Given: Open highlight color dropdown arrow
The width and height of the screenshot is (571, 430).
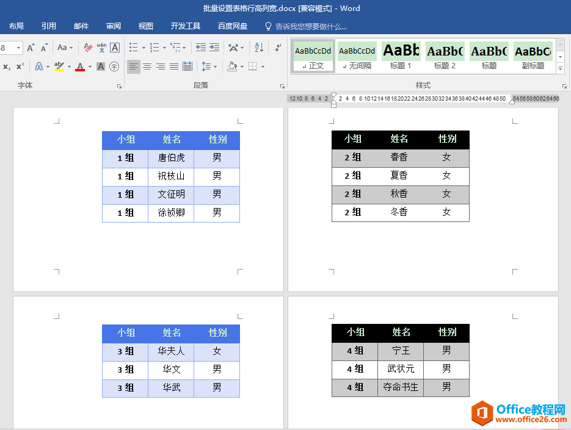Looking at the screenshot, I should click(69, 67).
